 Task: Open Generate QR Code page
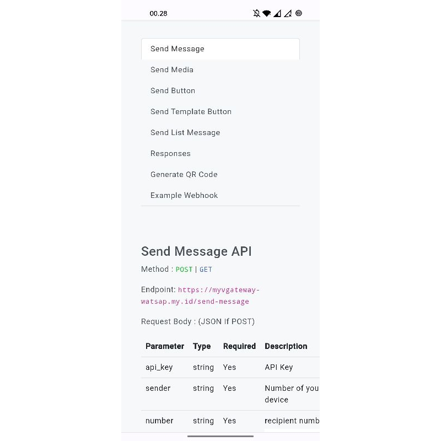click(184, 174)
